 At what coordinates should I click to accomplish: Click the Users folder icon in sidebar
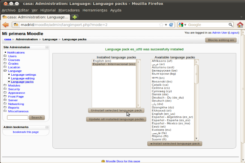coord(5,56)
